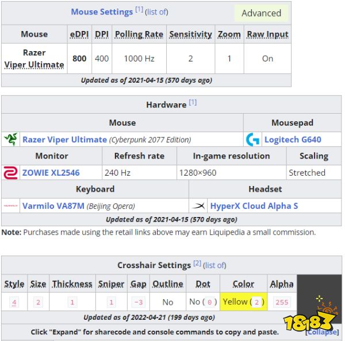The height and width of the screenshot is (341, 345).
Task: Open the Crosshair Settings 'list of' link
Action: 214,265
